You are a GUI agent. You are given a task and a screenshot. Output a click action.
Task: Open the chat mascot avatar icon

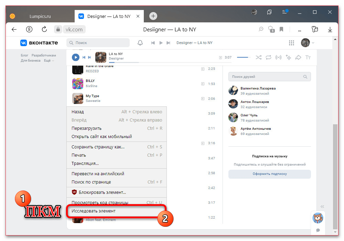(318, 218)
